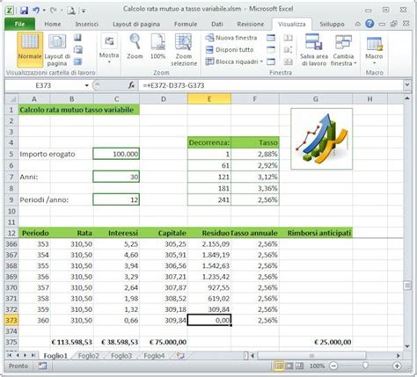Open Excel help question mark icon

tap(369, 24)
